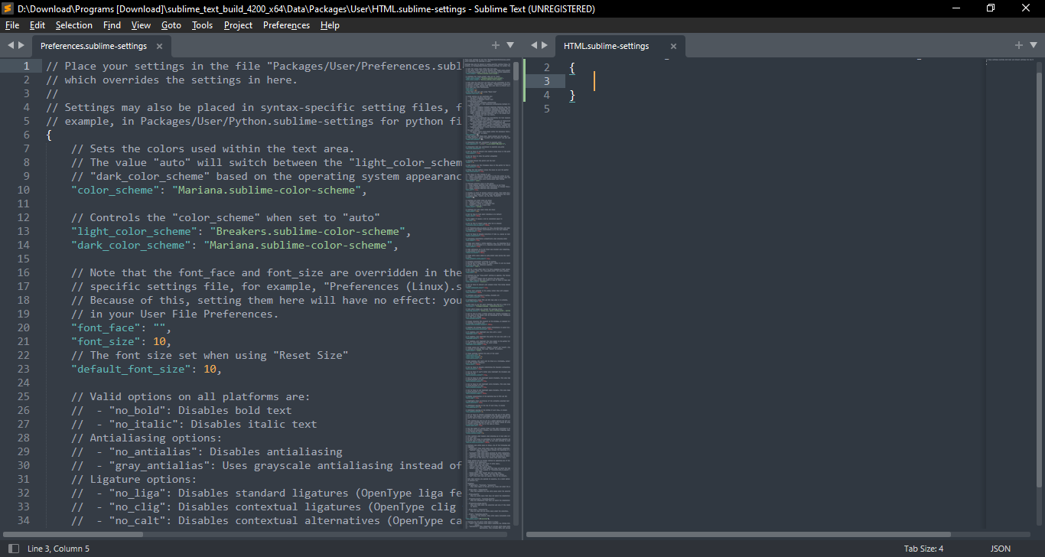Click the Line 3, Column 5 status text
The height and width of the screenshot is (557, 1045).
[x=58, y=549]
